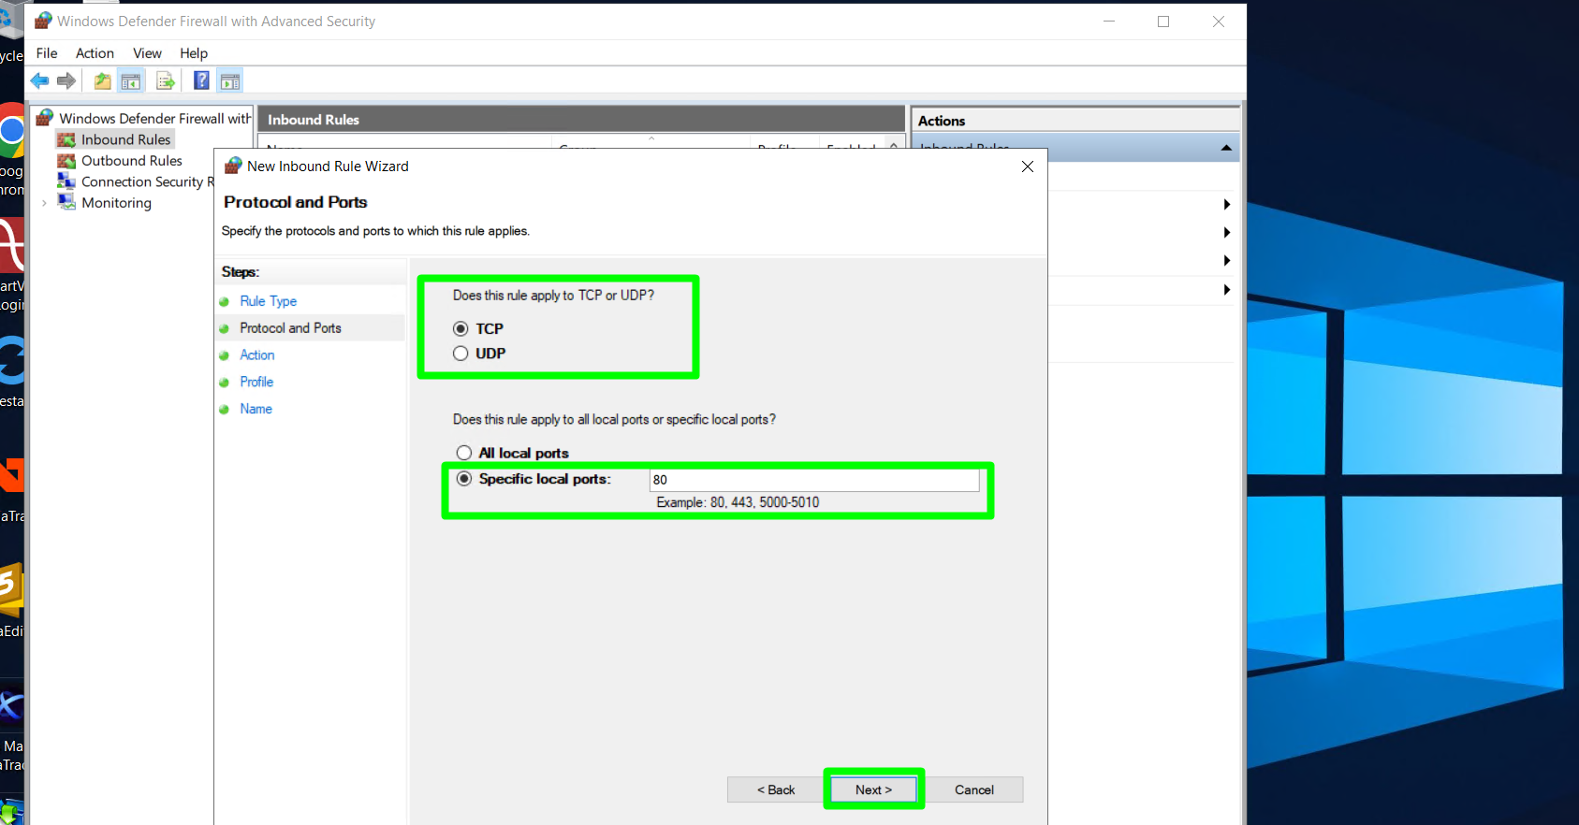Click the Inbound Rules tree icon
The height and width of the screenshot is (825, 1579).
[x=66, y=139]
